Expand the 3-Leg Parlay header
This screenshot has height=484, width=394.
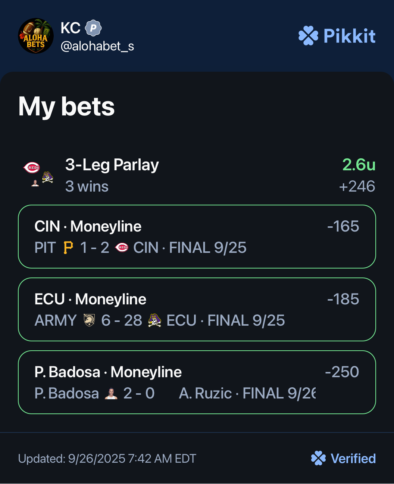click(112, 165)
